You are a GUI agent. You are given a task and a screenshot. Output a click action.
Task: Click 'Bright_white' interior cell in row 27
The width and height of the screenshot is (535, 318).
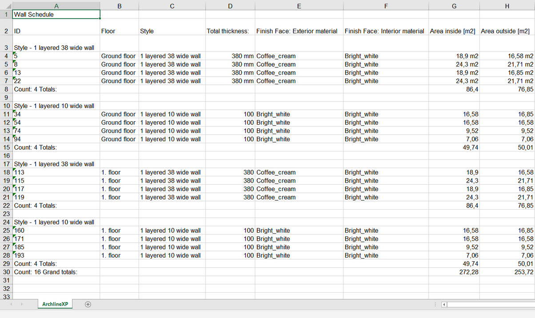[x=386, y=247]
